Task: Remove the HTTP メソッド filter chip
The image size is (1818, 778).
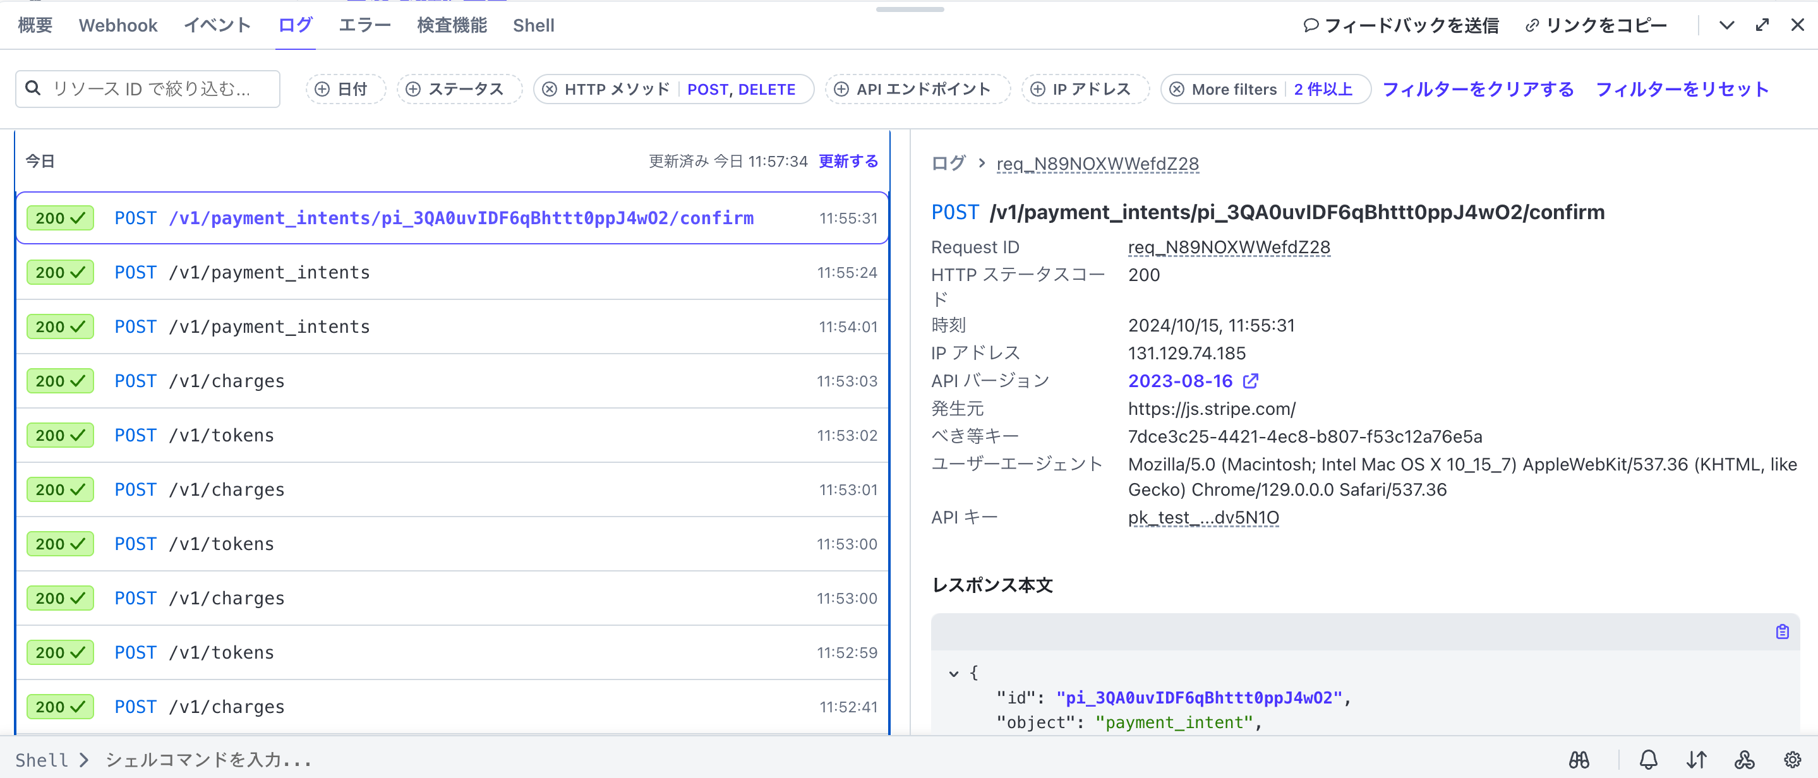Action: (548, 89)
